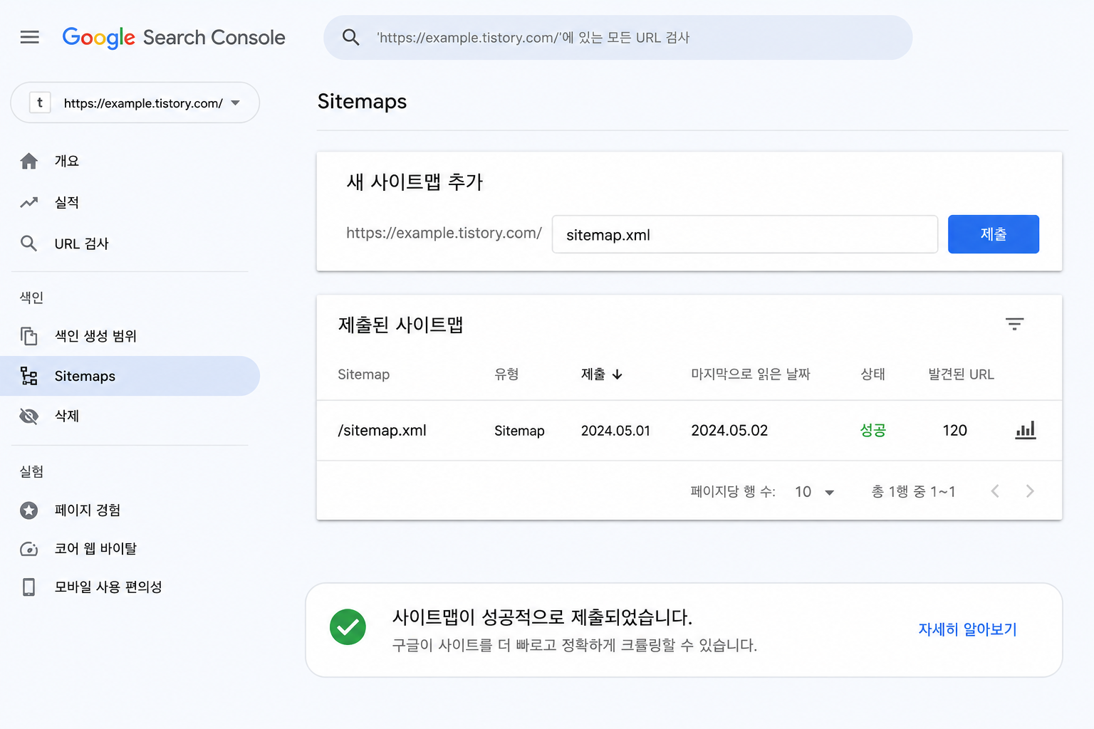1094x729 pixels.
Task: Go to previous page of sitemaps
Action: pyautogui.click(x=995, y=491)
